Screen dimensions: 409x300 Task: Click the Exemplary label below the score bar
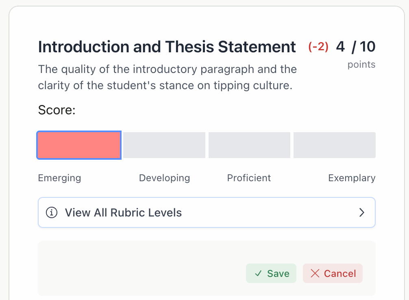pos(352,178)
